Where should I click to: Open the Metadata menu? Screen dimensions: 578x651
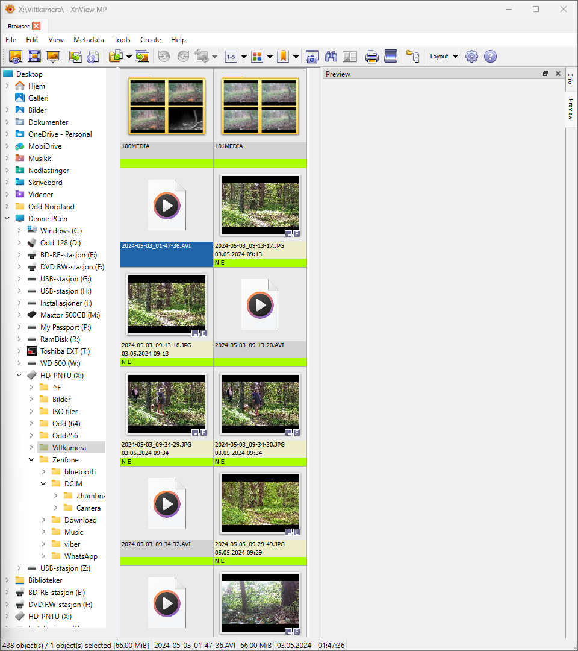pos(89,40)
